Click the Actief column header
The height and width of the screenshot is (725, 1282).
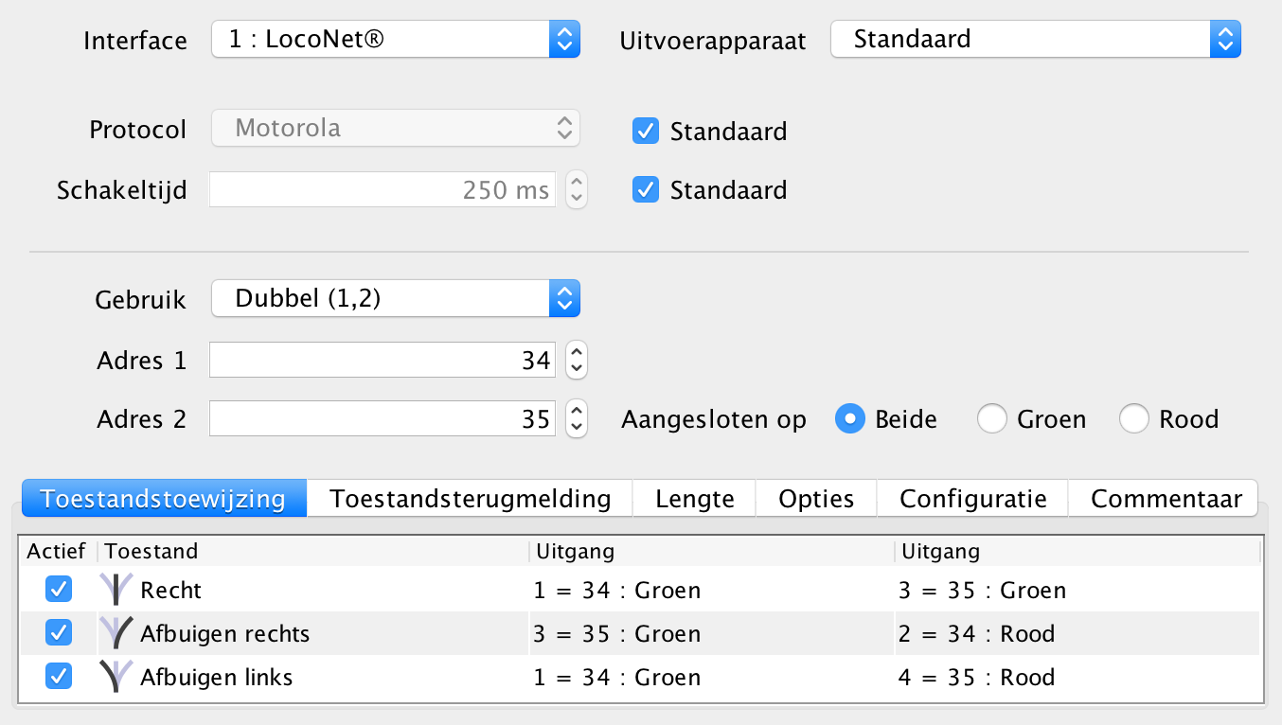tap(57, 551)
